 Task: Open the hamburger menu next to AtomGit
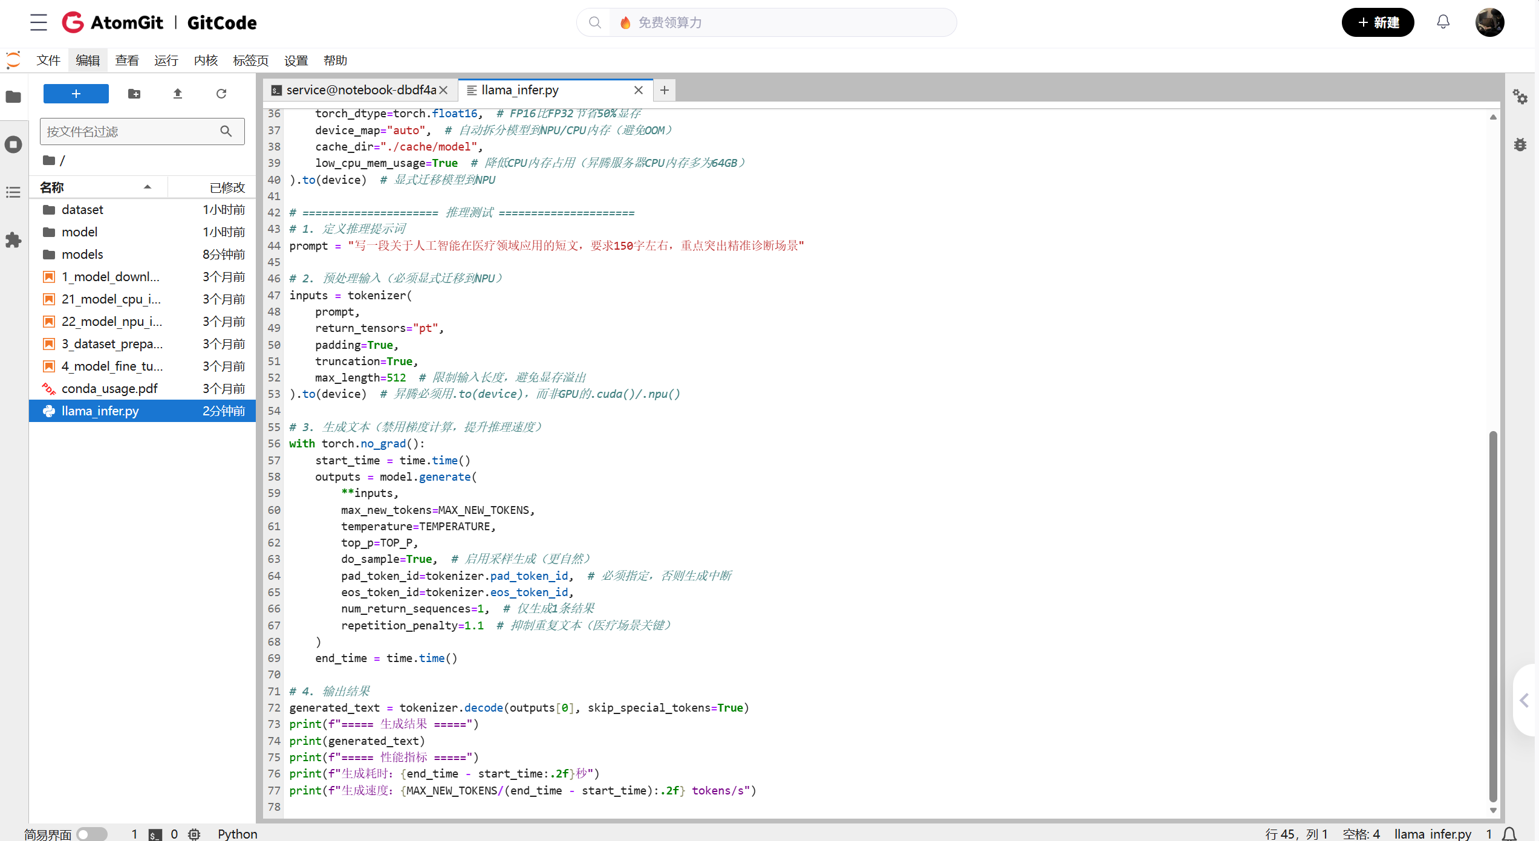[x=39, y=22]
